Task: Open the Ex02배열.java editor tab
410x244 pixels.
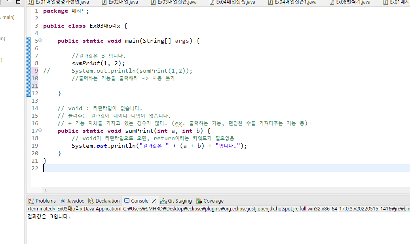Action: [120, 2]
